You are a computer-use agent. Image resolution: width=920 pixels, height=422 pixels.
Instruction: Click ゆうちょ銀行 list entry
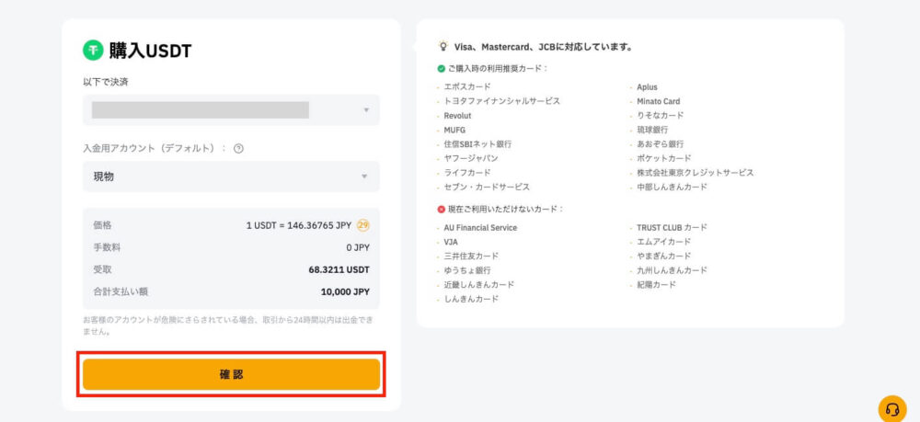[x=467, y=270]
